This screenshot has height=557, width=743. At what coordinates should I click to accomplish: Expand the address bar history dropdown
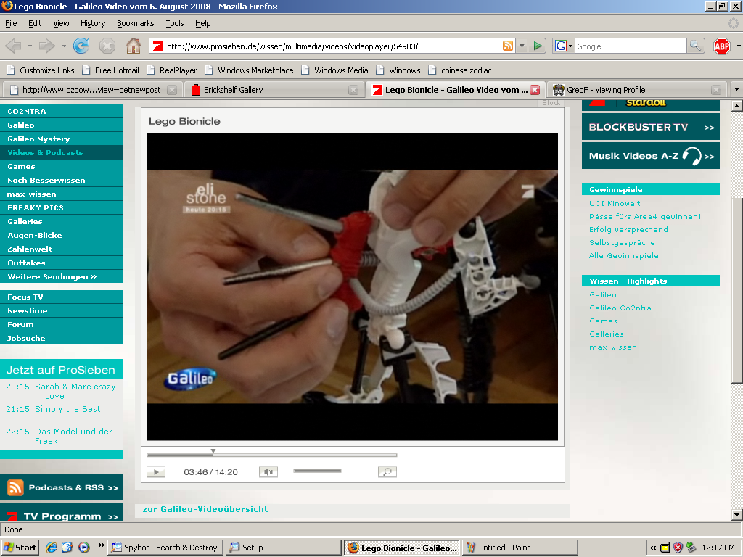[521, 46]
